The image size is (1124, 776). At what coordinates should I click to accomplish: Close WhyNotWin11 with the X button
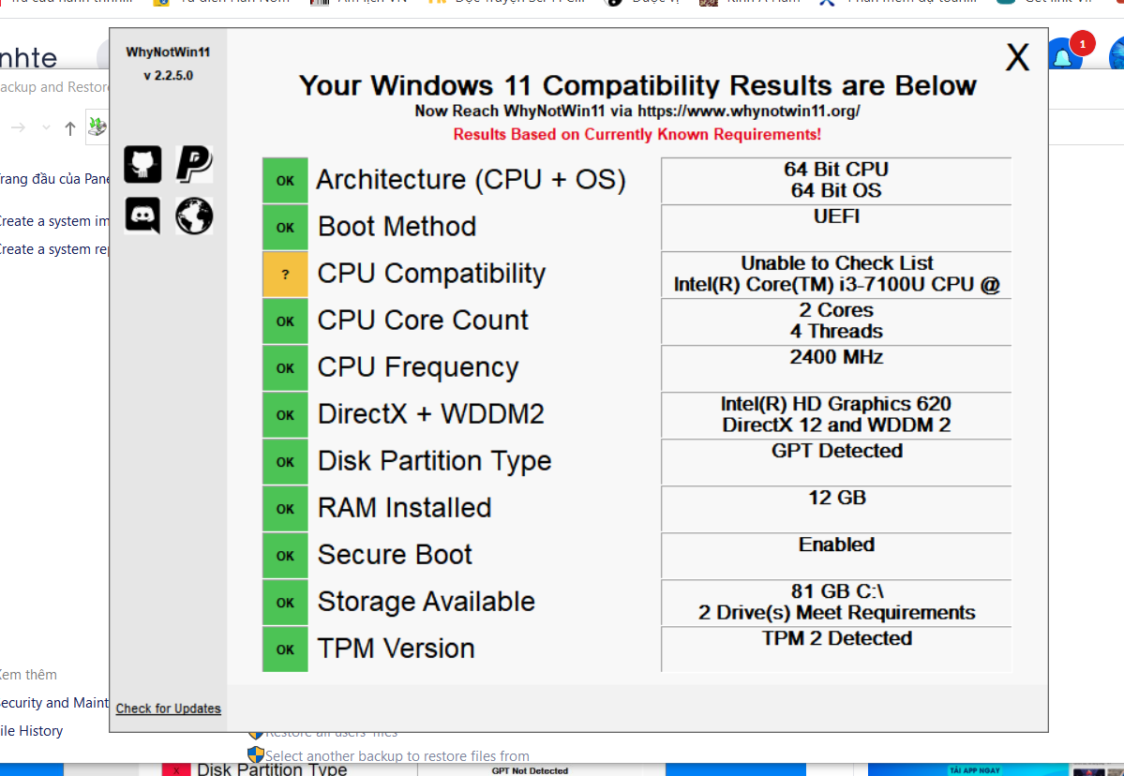pos(1017,56)
